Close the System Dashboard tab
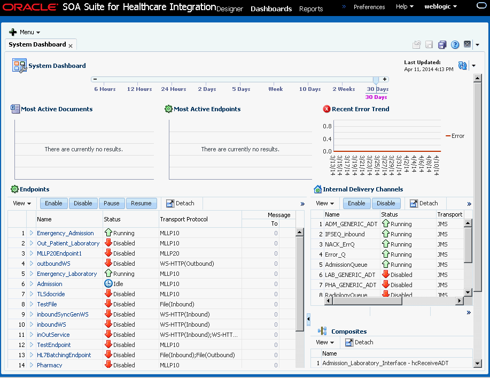 coord(71,46)
